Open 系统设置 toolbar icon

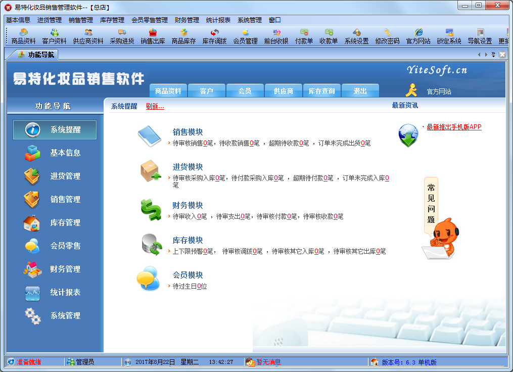coord(356,36)
